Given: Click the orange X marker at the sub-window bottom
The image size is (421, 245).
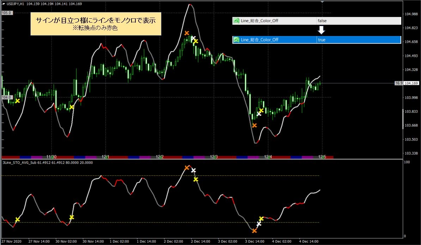Looking at the screenshot, I should pyautogui.click(x=254, y=231).
